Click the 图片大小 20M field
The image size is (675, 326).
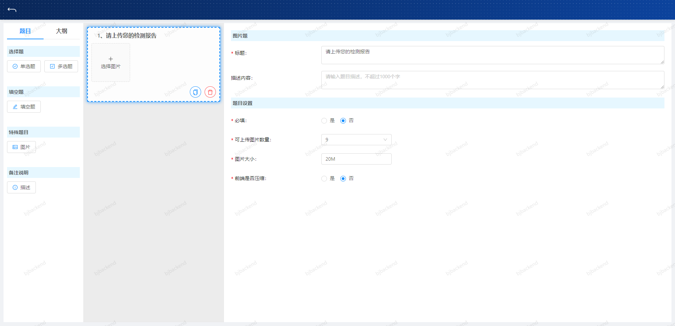(x=356, y=159)
